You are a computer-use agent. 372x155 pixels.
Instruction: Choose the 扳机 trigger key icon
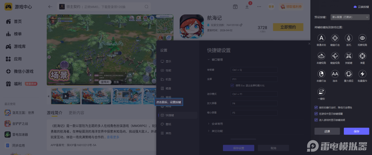click(349, 38)
